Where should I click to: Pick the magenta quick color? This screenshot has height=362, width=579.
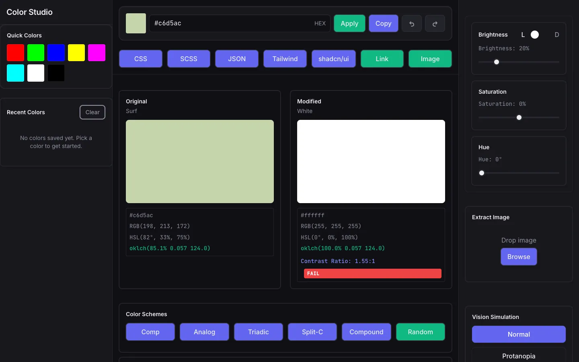pos(96,53)
